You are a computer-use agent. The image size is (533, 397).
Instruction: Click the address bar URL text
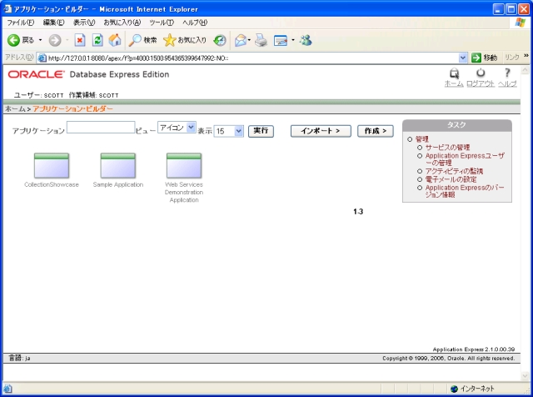[x=138, y=58]
